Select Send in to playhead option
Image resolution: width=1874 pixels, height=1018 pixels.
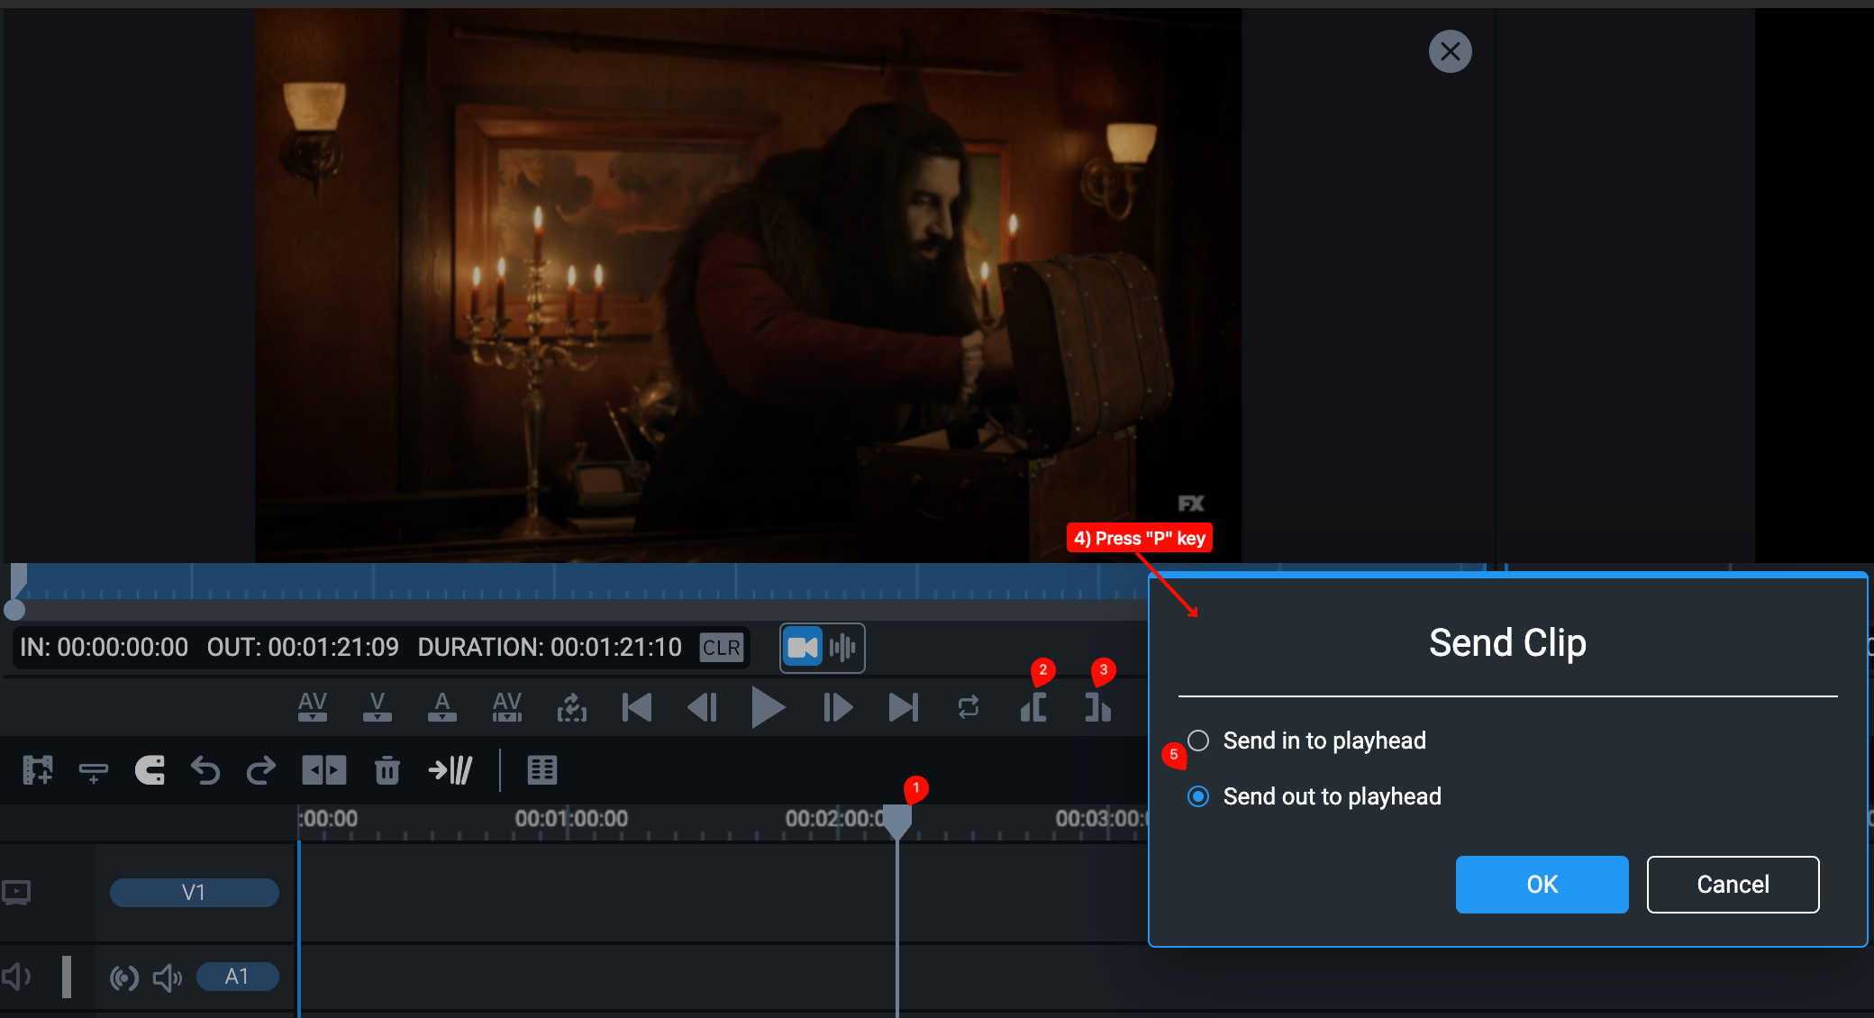coord(1306,741)
